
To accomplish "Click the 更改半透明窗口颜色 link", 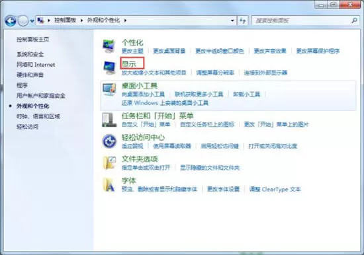I will click(x=220, y=51).
